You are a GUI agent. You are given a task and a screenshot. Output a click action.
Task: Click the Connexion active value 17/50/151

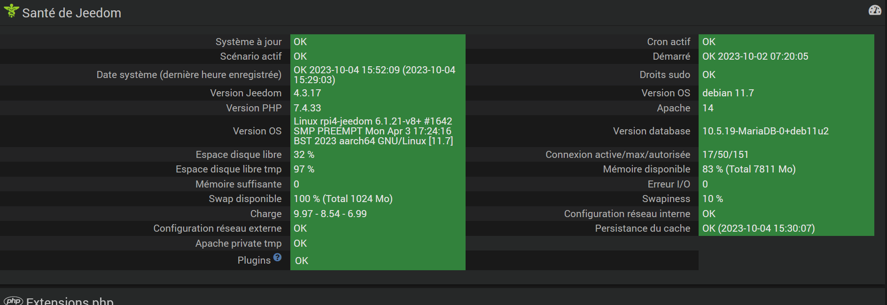coord(725,155)
